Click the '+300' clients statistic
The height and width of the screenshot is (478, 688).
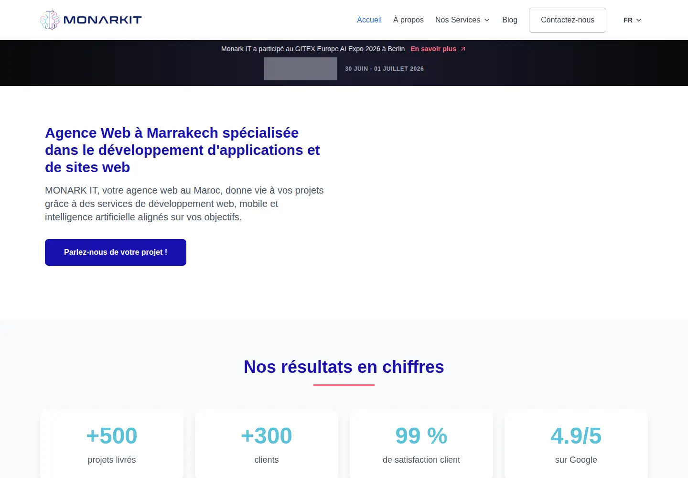267,436
